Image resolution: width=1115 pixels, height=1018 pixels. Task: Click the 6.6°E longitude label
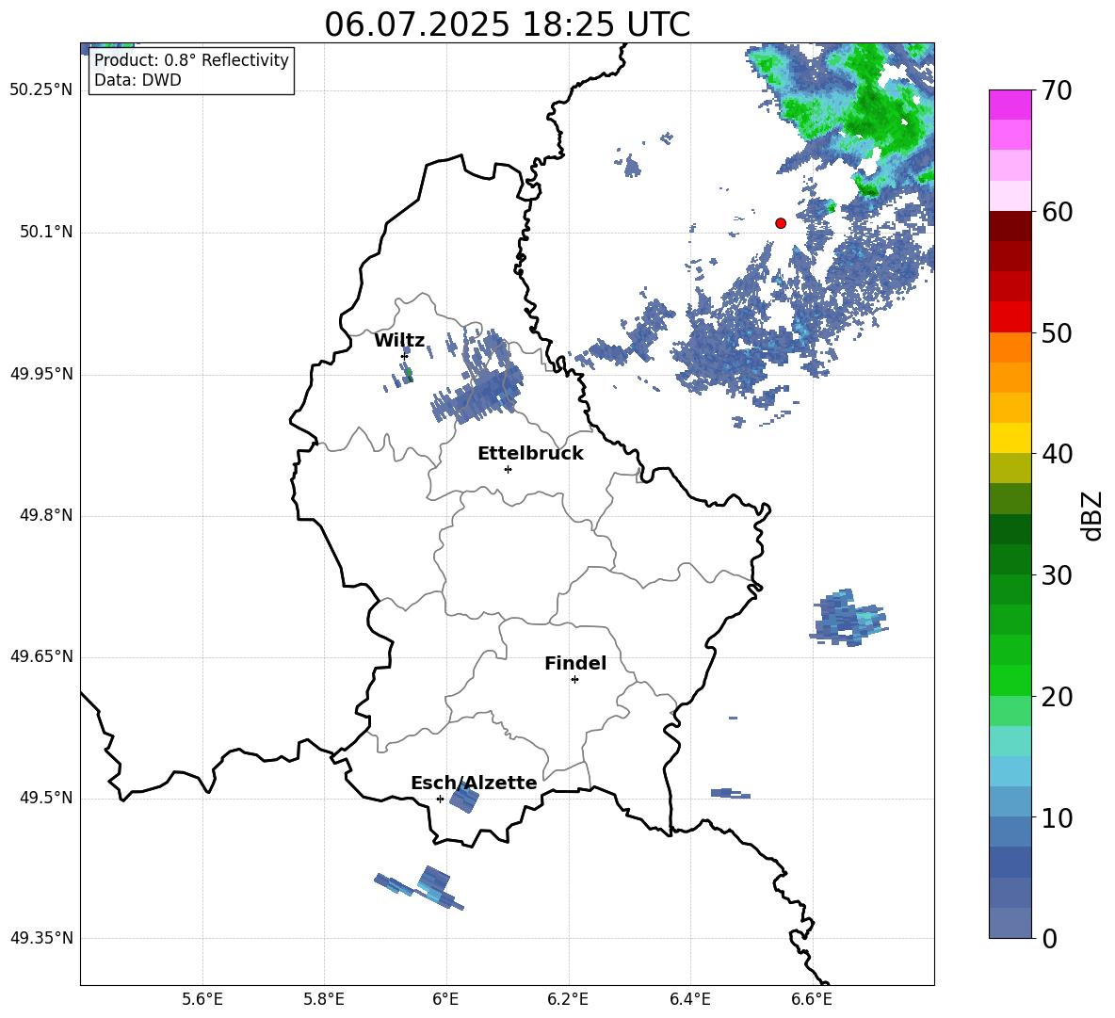(x=812, y=999)
